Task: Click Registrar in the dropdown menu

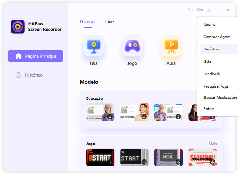Action: coord(212,49)
